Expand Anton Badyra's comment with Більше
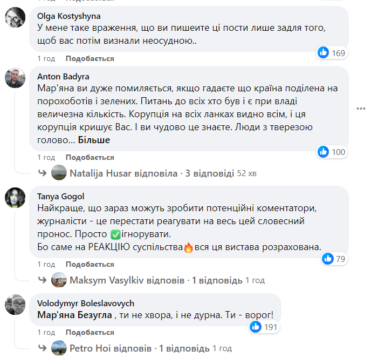This screenshot has height=357, width=371. click(x=94, y=140)
